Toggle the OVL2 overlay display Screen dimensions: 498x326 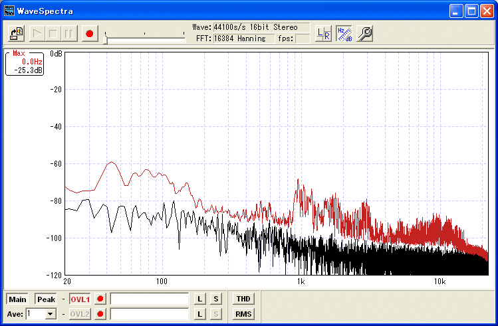(80, 314)
